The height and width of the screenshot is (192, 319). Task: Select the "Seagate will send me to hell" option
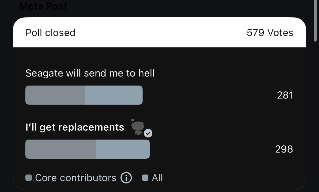coord(90,73)
